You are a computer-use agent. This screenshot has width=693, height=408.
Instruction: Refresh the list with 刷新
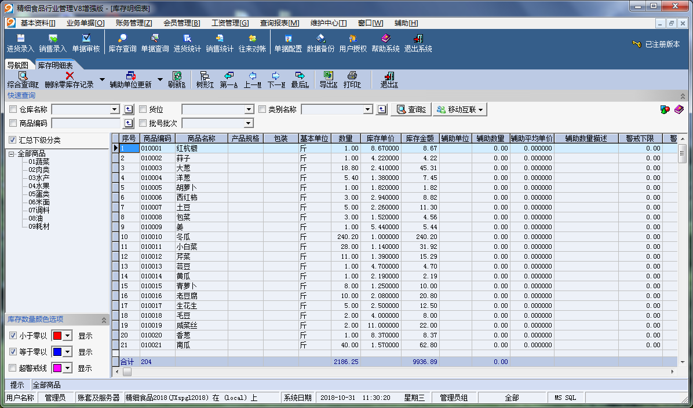177,80
